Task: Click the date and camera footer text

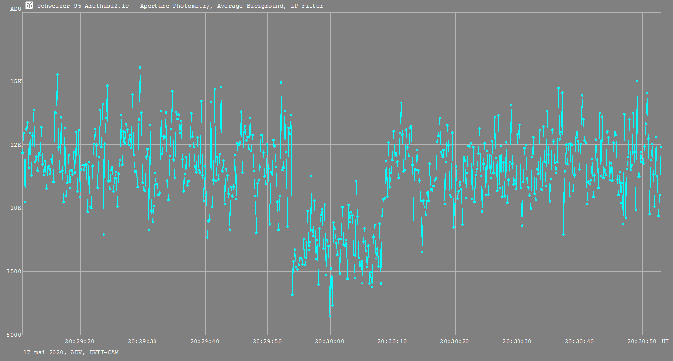Action: tap(71, 352)
